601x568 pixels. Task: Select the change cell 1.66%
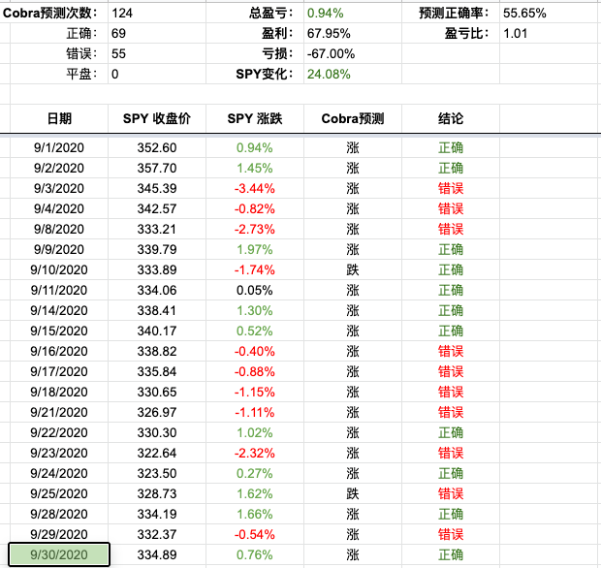[255, 513]
